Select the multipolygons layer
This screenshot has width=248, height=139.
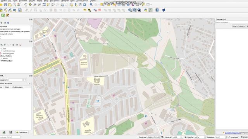8,54
